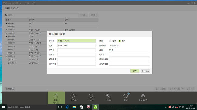Select the 女性 female radio button
The width and height of the screenshot is (197, 110).
(x=110, y=41)
